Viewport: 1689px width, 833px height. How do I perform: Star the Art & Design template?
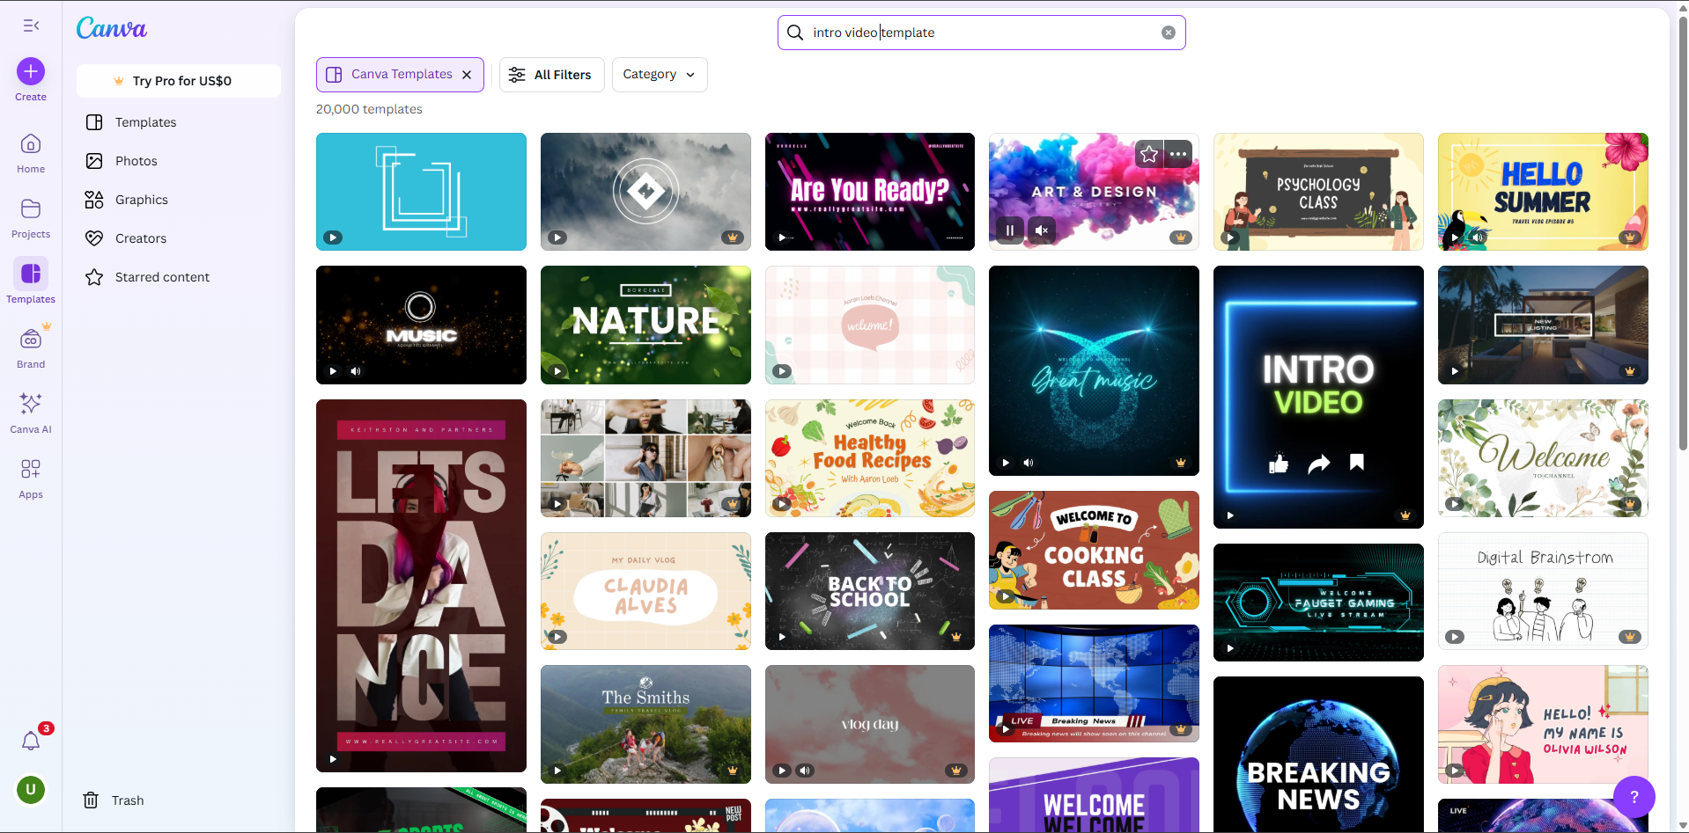pos(1147,153)
